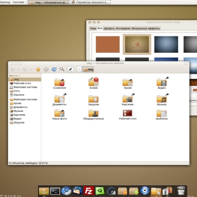Screen dimensions: 197x197
Task: Switch to the Тема tab
Action: point(93,29)
